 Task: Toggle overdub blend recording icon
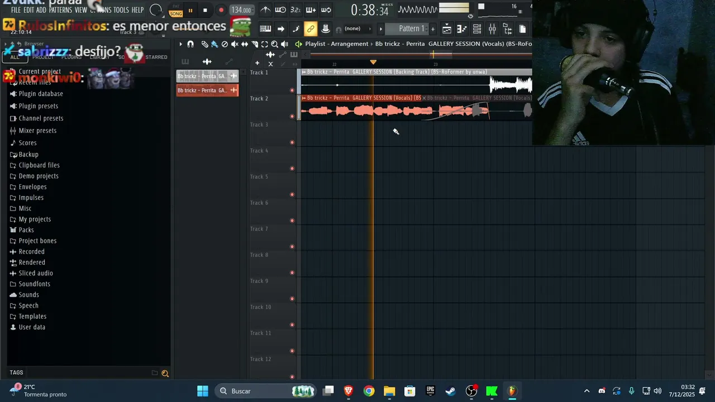coord(311,10)
